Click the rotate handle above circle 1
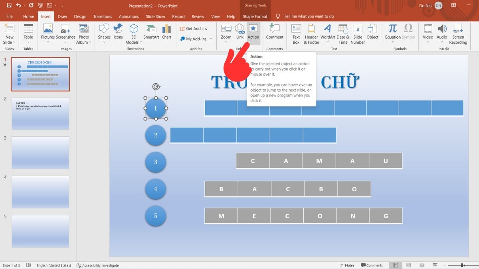479x269 pixels. pos(156,87)
